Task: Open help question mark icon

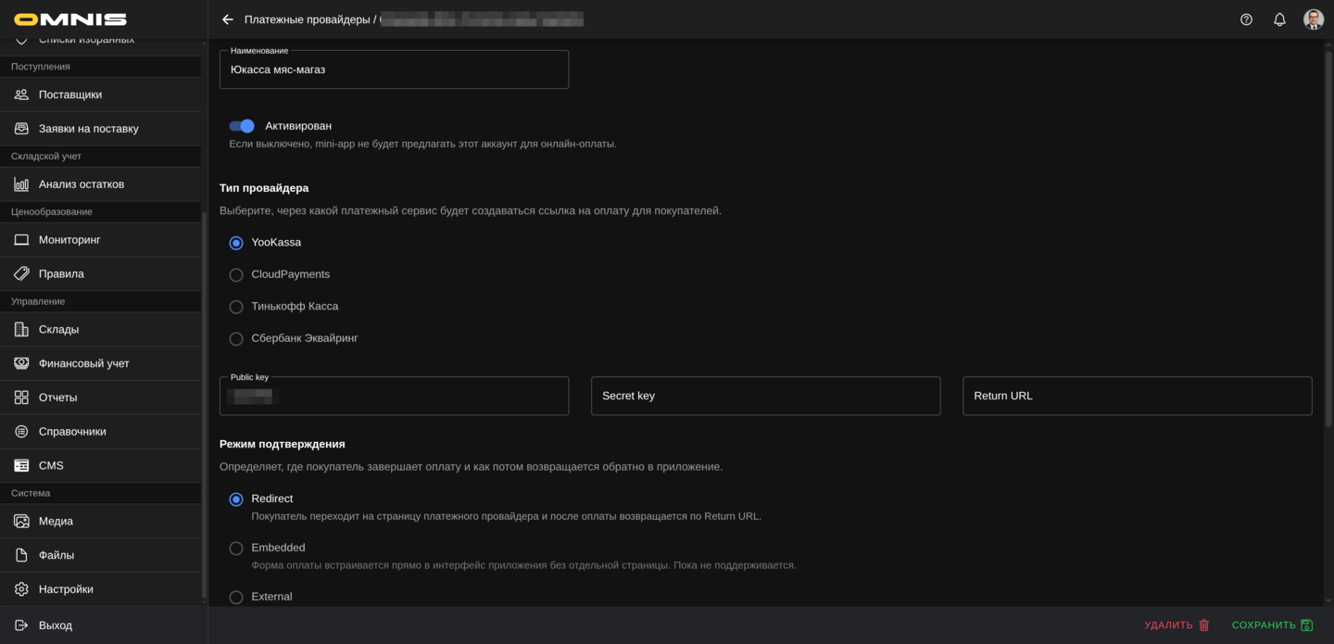Action: pos(1246,19)
